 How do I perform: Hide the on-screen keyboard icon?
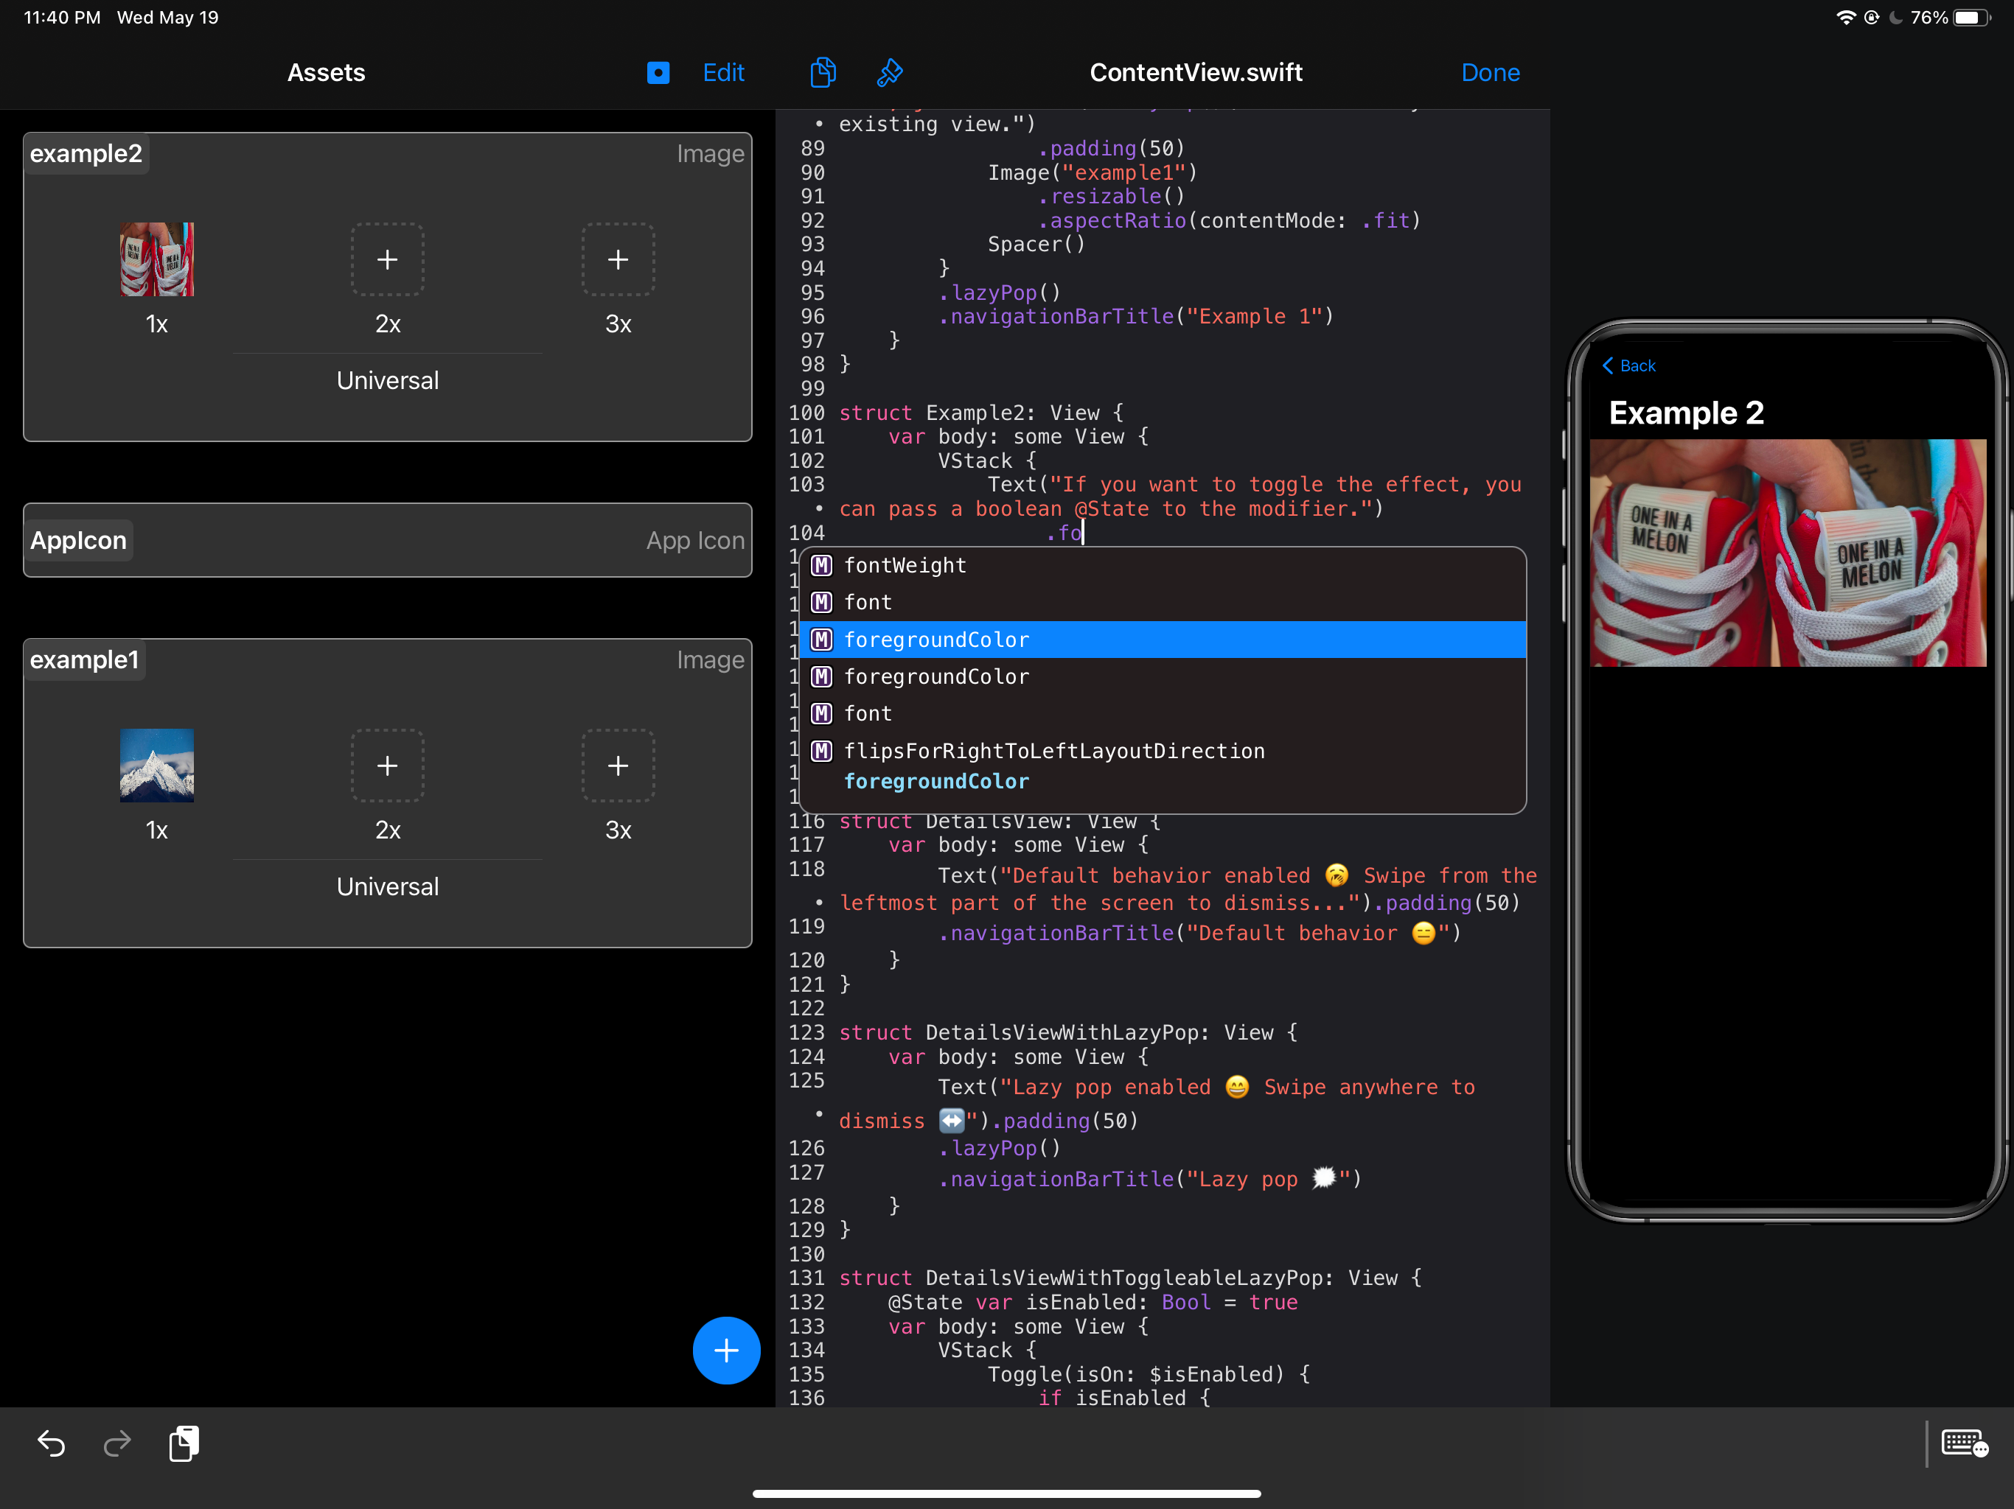point(1963,1443)
